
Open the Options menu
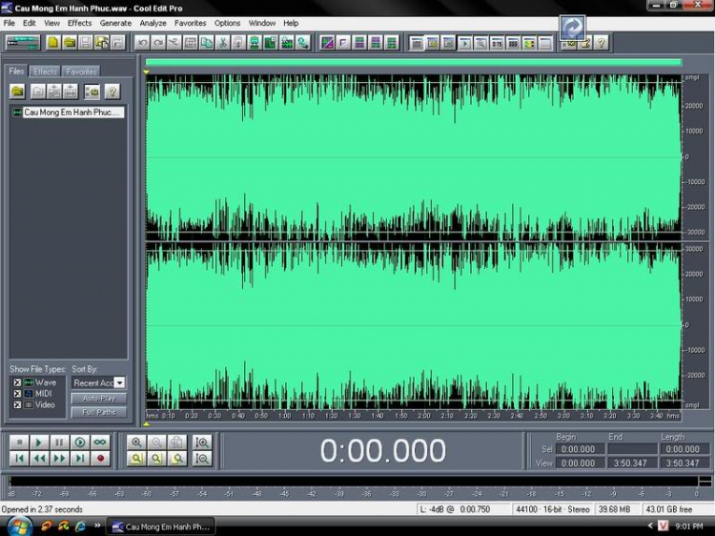point(227,23)
